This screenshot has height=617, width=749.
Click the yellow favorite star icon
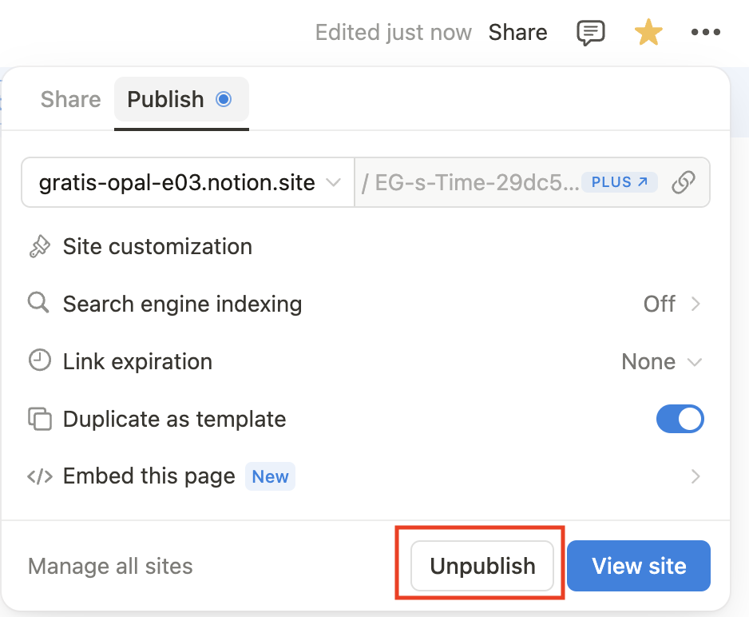(x=648, y=33)
